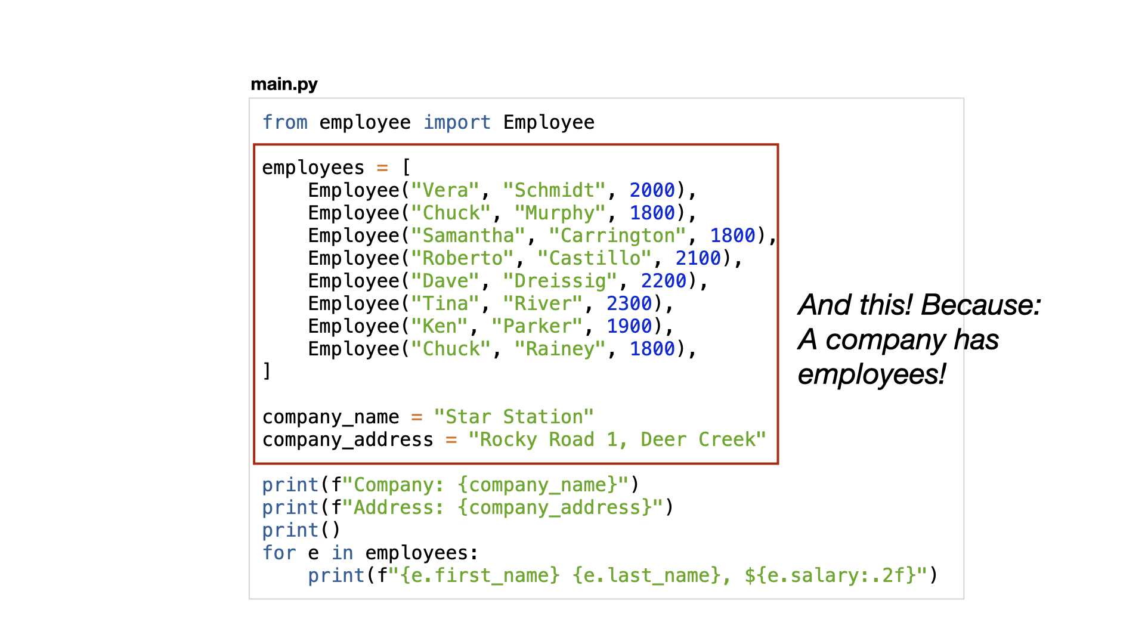Select the Employee "Samantha", "Carrington" line
Screen dimensions: 1145x644
[x=542, y=236]
